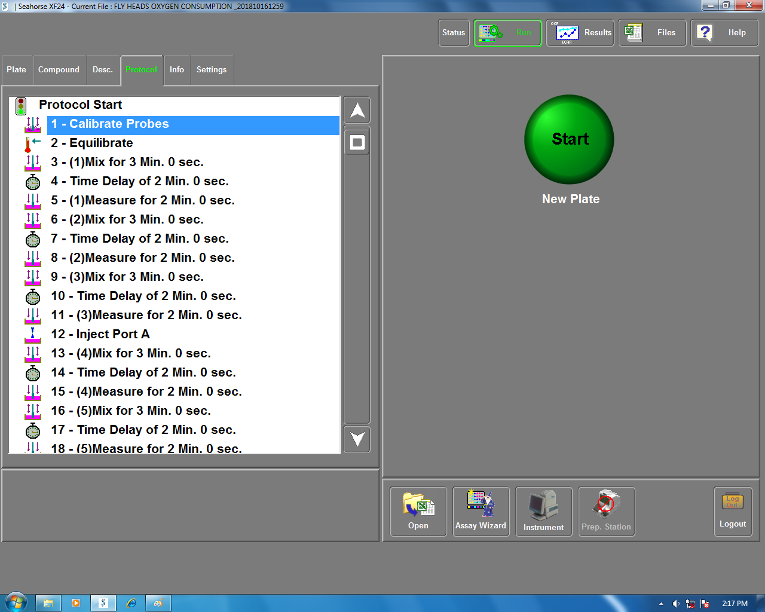This screenshot has height=612, width=765.
Task: Click the measure icon for step 5
Action: point(33,201)
